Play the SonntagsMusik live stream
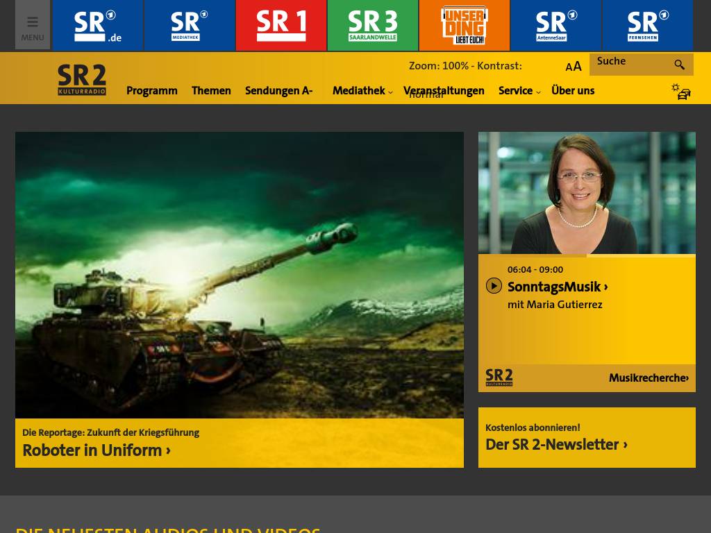 tap(494, 286)
